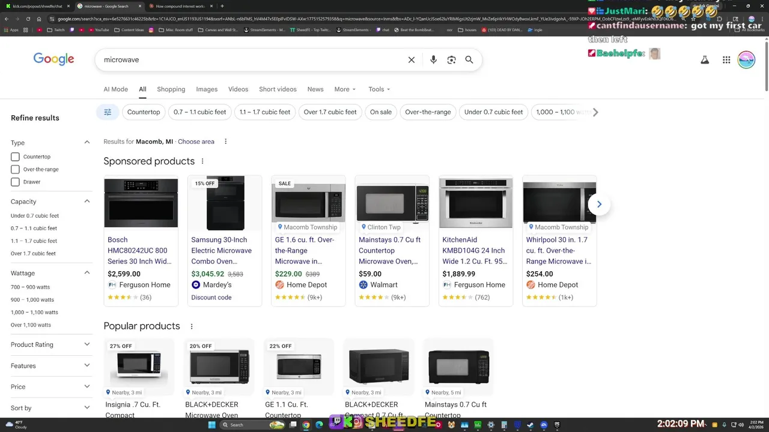Screen dimensions: 769x432
Task: Open Steam from the taskbar
Action: (x=530, y=425)
